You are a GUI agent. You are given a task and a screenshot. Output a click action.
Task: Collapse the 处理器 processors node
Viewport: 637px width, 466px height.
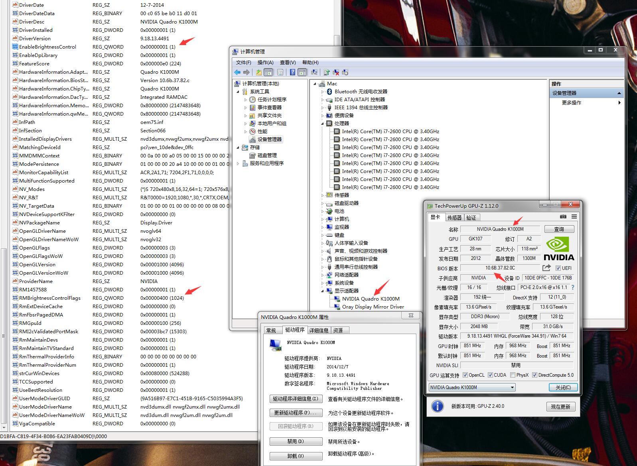click(x=323, y=124)
